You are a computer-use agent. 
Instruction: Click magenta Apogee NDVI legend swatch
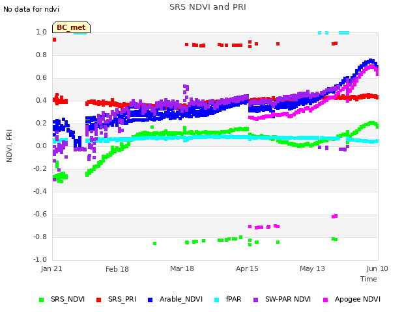click(x=325, y=300)
